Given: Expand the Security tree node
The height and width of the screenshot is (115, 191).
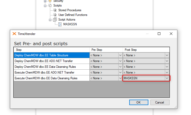Looking at the screenshot, I should (45, 1).
